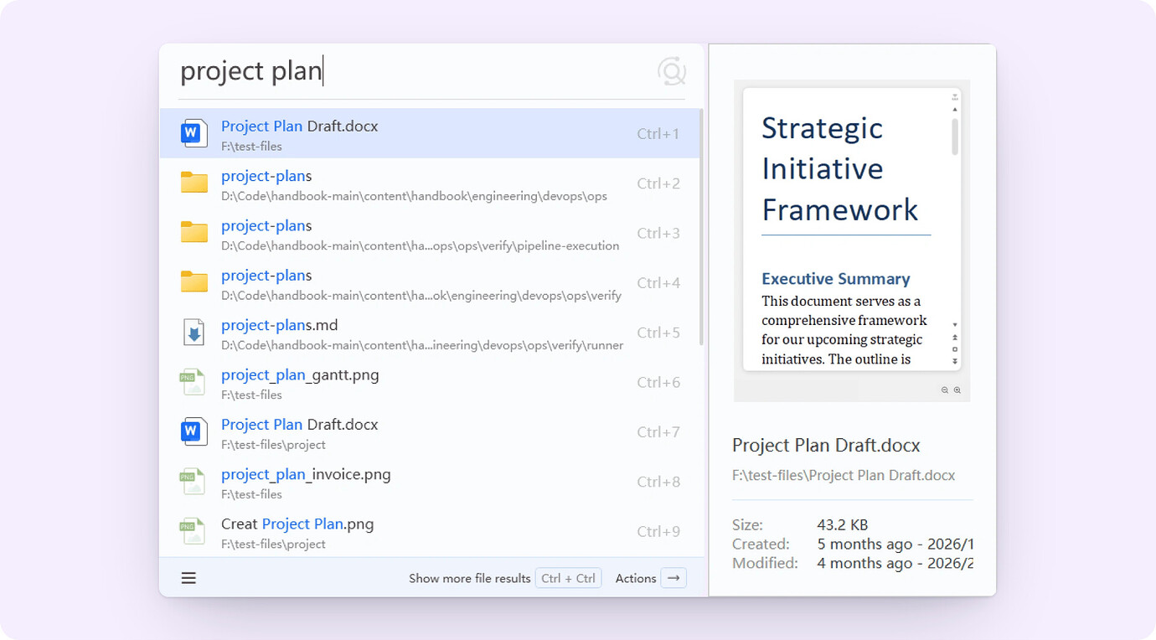
Task: Click the preview document scrollbar thumb
Action: point(955,137)
